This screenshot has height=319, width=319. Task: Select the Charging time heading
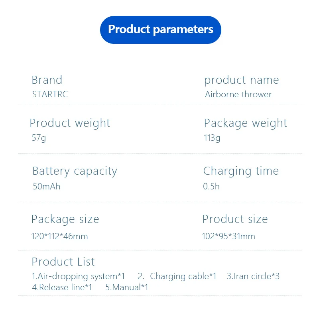[241, 171]
